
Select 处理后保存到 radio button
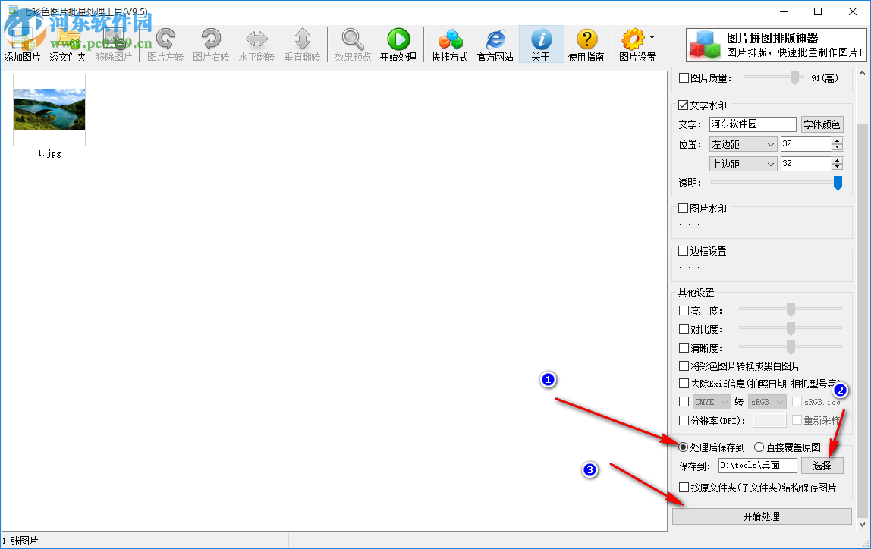pos(684,447)
